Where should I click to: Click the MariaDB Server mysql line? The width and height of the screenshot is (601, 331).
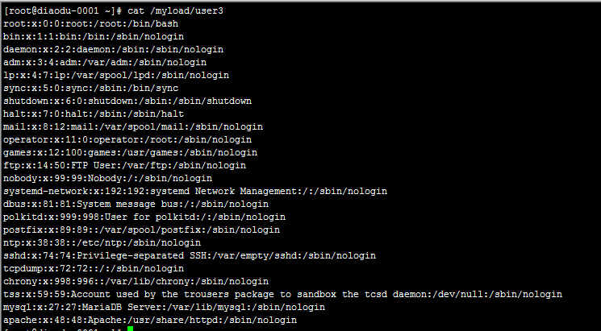(164, 307)
